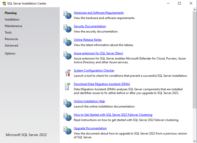This screenshot has width=197, height=143.
Task: Open Download Data Migration Assistant (DMA) link
Action: [x=102, y=84]
